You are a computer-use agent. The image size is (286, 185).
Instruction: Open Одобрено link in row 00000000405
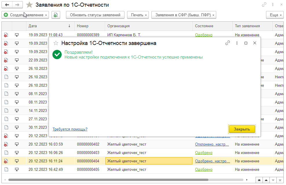(x=204, y=169)
